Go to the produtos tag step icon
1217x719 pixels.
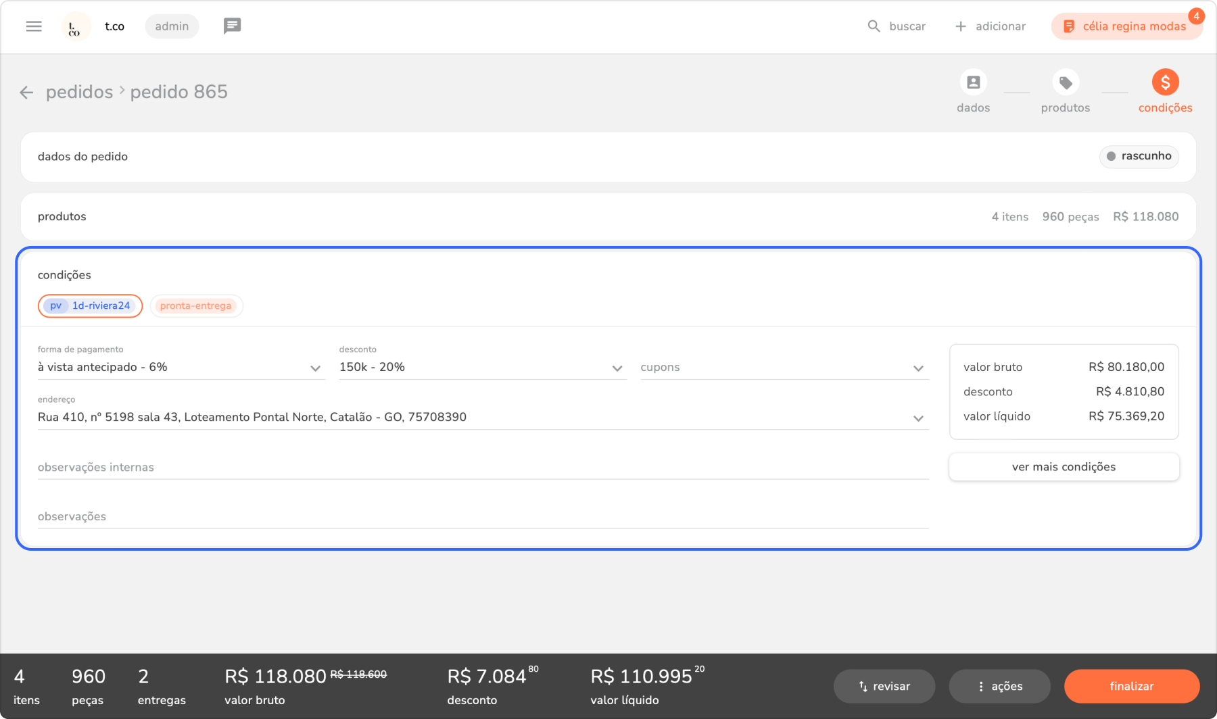pos(1065,83)
